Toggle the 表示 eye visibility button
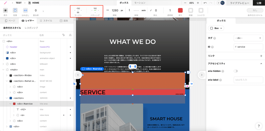265x131 pixels. pos(5,11)
